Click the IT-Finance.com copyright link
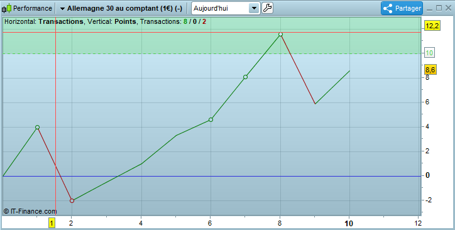 [30, 211]
